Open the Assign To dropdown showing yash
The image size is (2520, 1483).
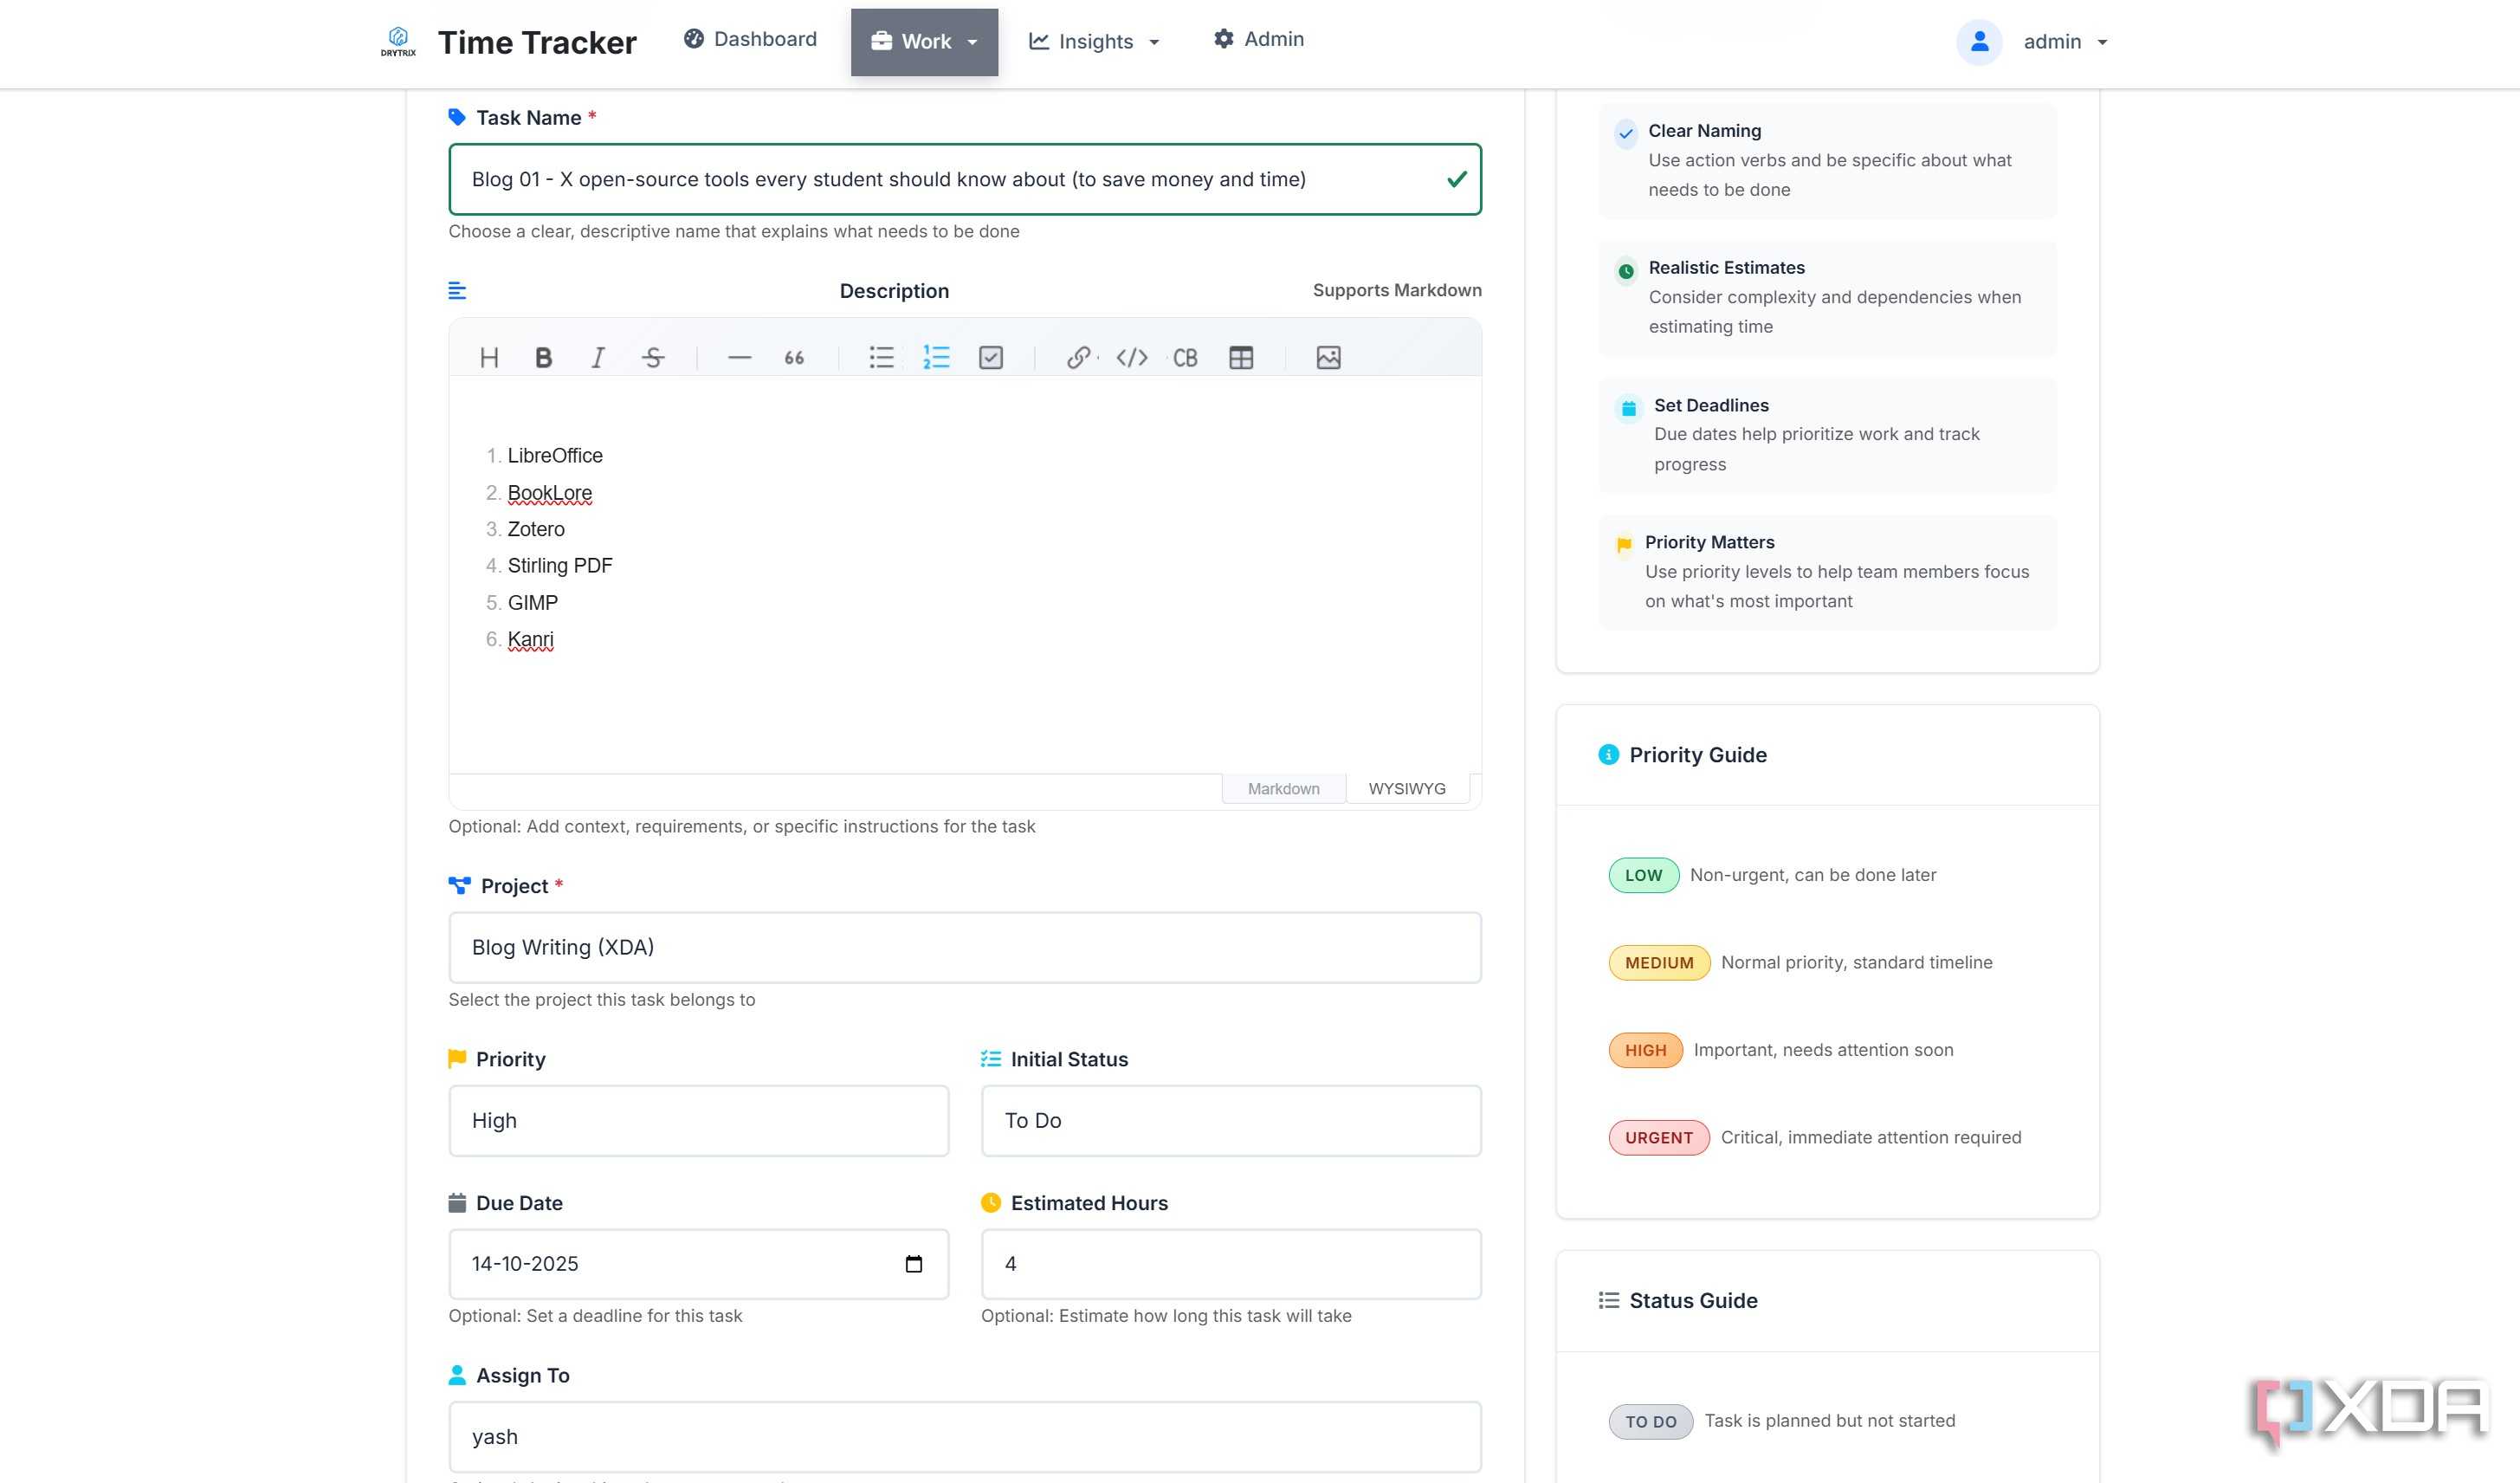(x=965, y=1437)
